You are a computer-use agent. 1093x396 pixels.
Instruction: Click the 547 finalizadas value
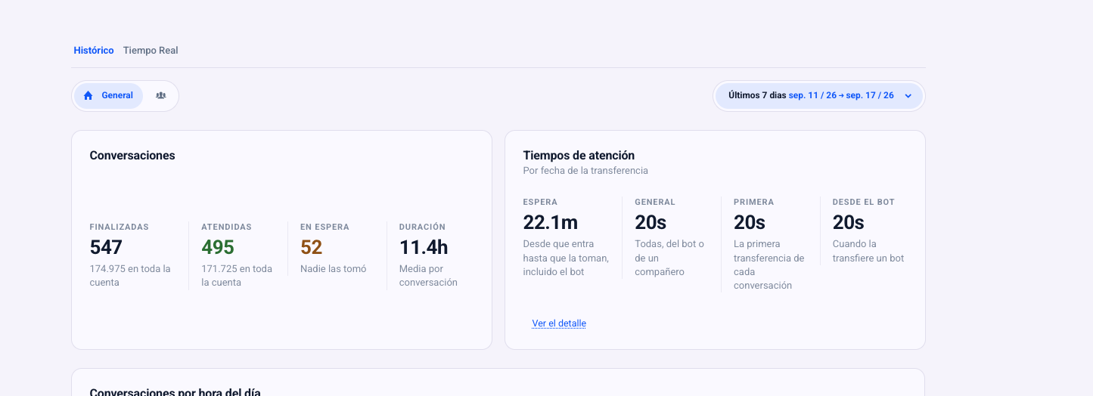pos(106,247)
